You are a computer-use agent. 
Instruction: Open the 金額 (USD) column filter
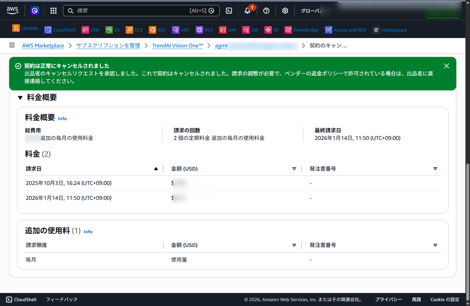pos(294,169)
